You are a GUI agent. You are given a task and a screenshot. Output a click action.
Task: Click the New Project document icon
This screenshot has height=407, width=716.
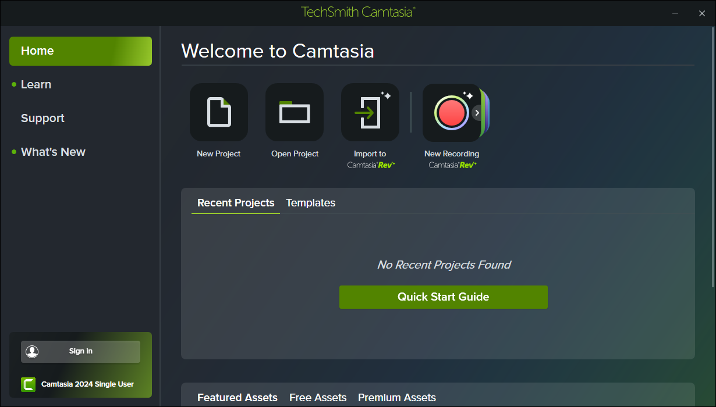219,112
